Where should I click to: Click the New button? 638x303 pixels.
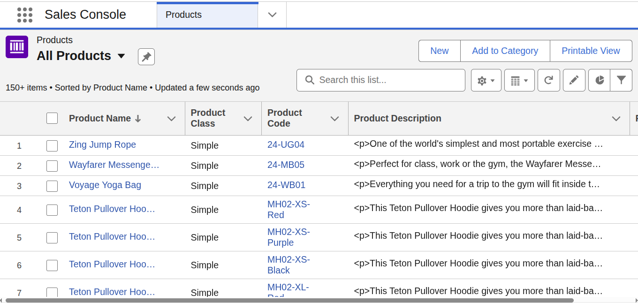(x=440, y=51)
